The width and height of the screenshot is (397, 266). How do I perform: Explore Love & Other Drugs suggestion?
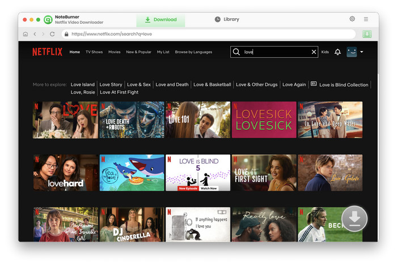[x=257, y=85]
